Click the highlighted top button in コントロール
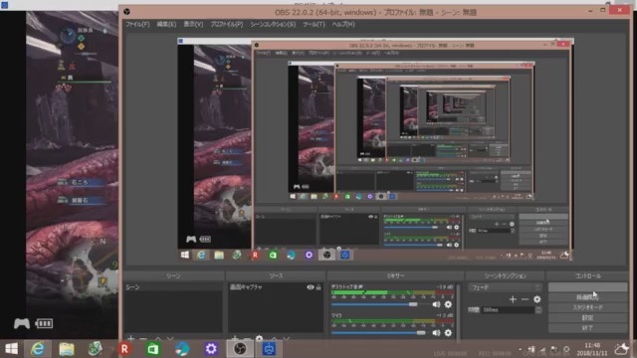Viewport: 637px width, 358px height. coord(587,287)
